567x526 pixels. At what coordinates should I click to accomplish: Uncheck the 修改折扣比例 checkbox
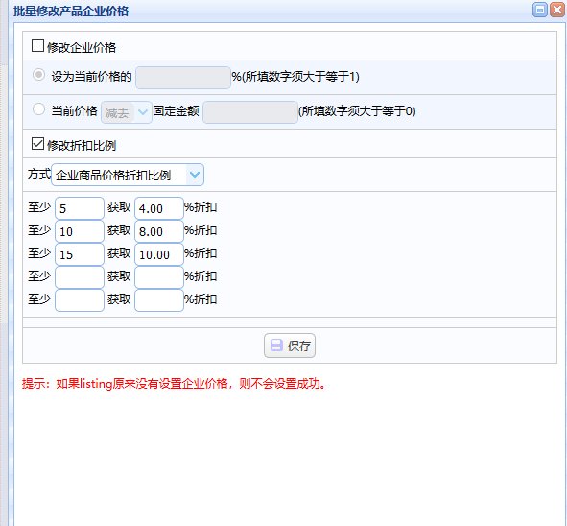tap(37, 144)
